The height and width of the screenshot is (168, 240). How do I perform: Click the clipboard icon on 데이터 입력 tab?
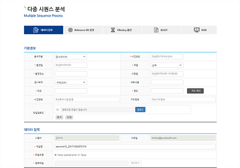point(37,30)
